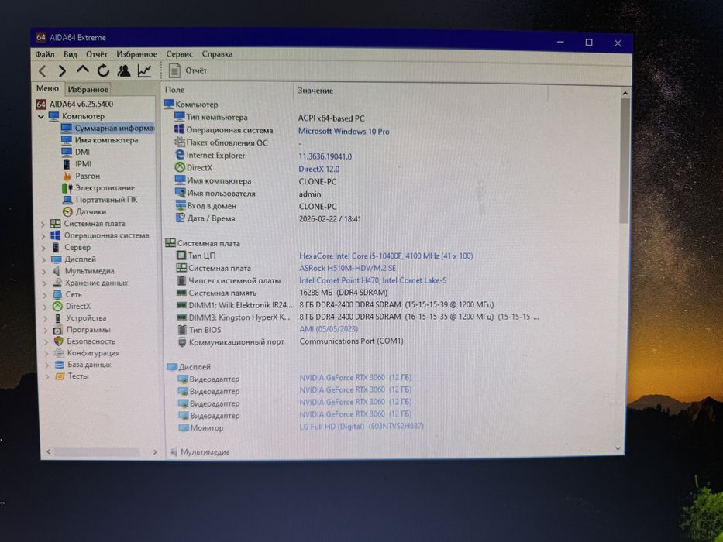Open the user silhouette icon in the toolbar
The image size is (723, 542).
click(123, 70)
